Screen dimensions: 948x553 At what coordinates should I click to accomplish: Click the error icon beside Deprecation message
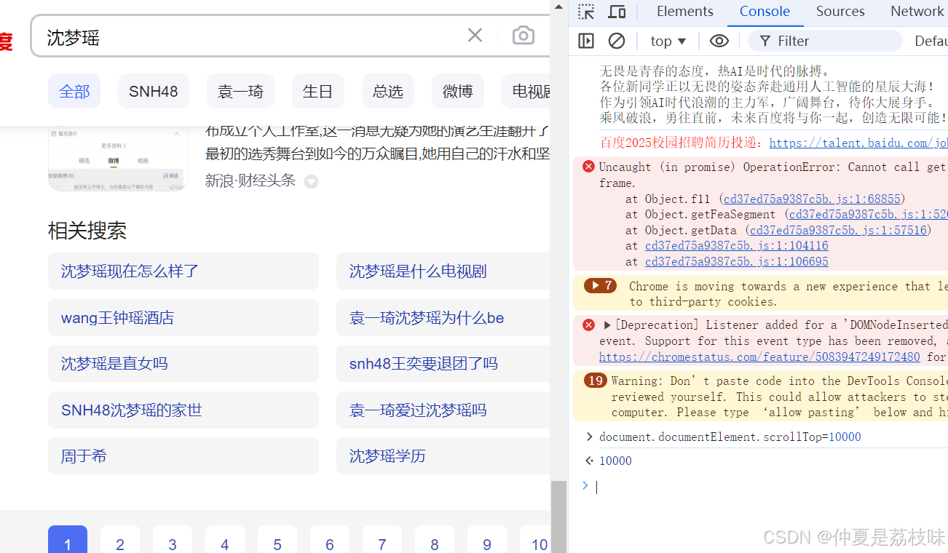pyautogui.click(x=588, y=325)
